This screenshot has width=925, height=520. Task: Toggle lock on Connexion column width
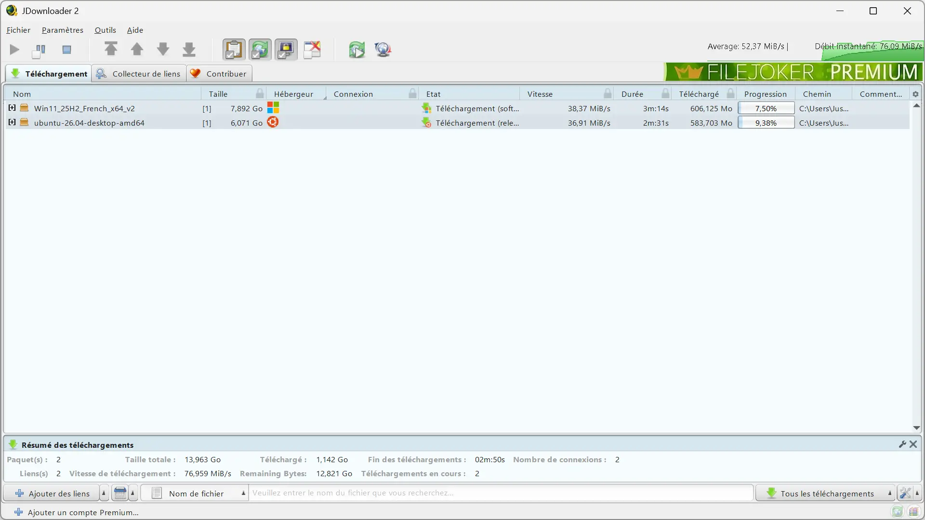[412, 93]
